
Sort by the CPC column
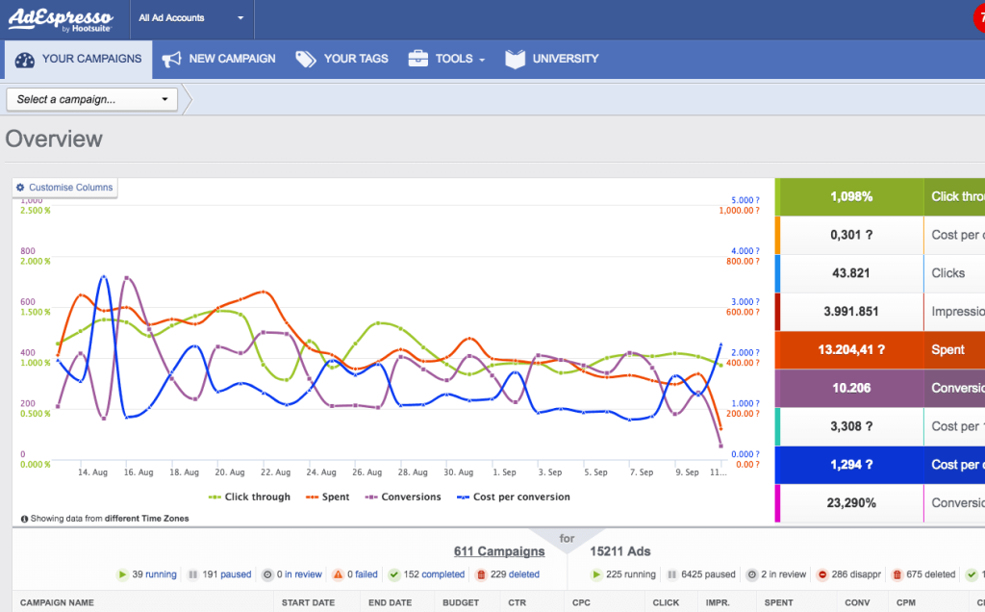pos(581,602)
